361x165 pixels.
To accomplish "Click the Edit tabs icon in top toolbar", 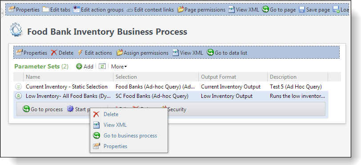I will click(x=46, y=10).
